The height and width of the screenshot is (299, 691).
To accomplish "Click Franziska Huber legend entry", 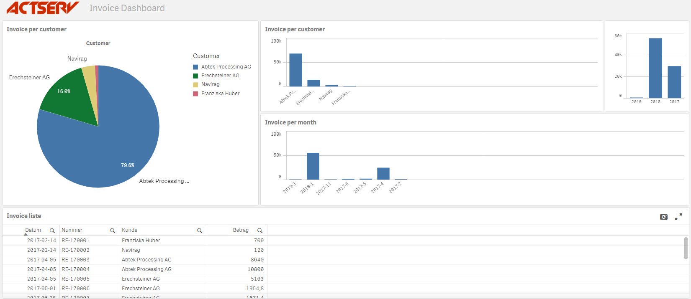I will [x=220, y=94].
